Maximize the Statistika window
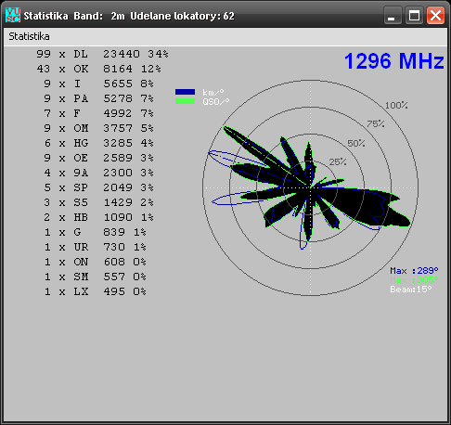Screen dimensions: 451x425 pos(414,15)
